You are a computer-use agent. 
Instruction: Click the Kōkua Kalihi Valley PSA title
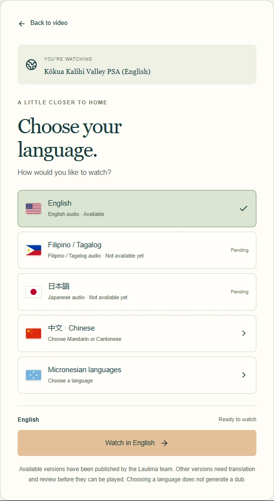click(97, 72)
